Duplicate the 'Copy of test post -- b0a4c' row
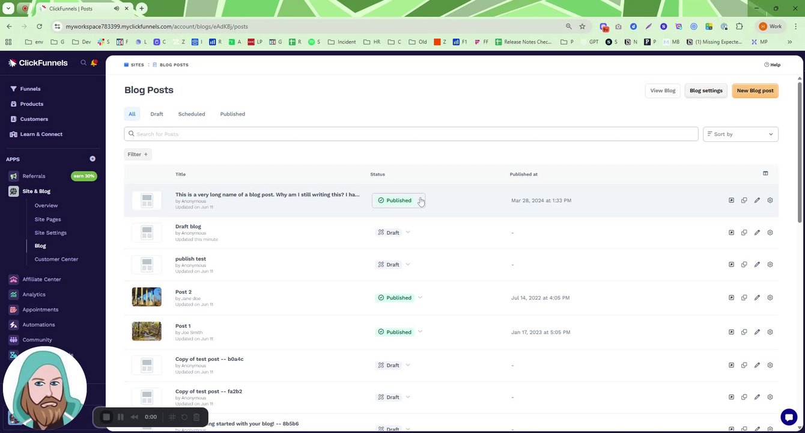This screenshot has height=433, width=805. click(x=744, y=365)
